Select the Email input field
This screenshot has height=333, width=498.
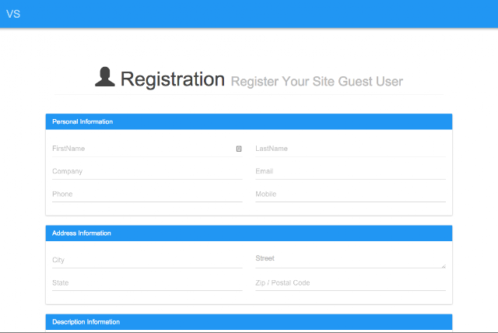[x=350, y=171]
